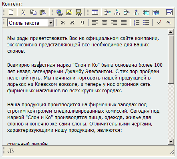Insert bulleted list
177x159 pixels.
[146, 23]
